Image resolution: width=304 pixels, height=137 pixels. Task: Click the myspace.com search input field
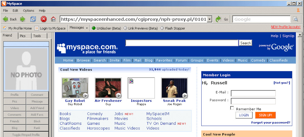coord(182,43)
